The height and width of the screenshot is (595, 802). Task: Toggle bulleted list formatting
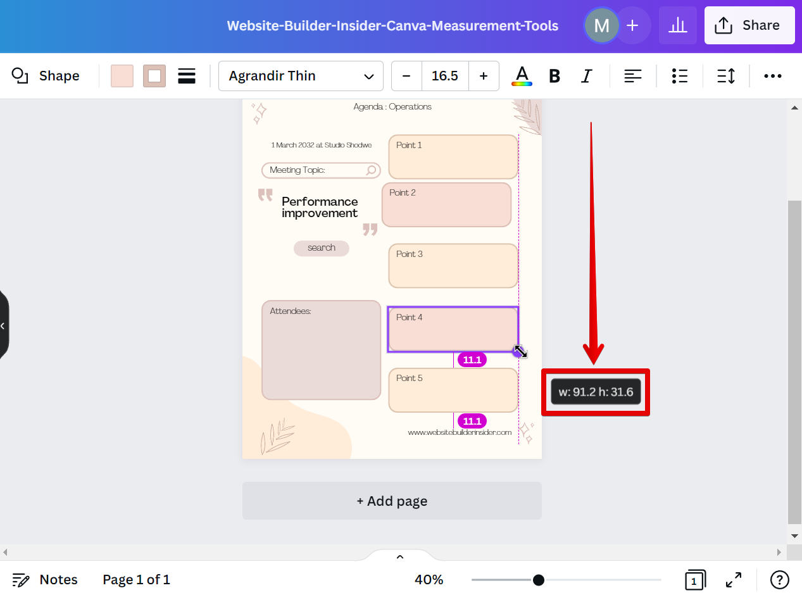pos(679,76)
